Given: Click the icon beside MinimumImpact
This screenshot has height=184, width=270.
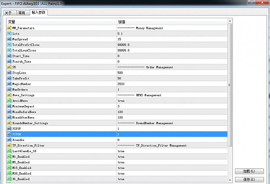Looking at the screenshot, I should (x=10, y=106).
